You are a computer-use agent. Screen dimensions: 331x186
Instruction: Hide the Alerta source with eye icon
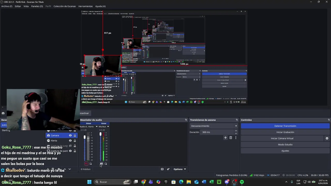[x=70, y=141]
